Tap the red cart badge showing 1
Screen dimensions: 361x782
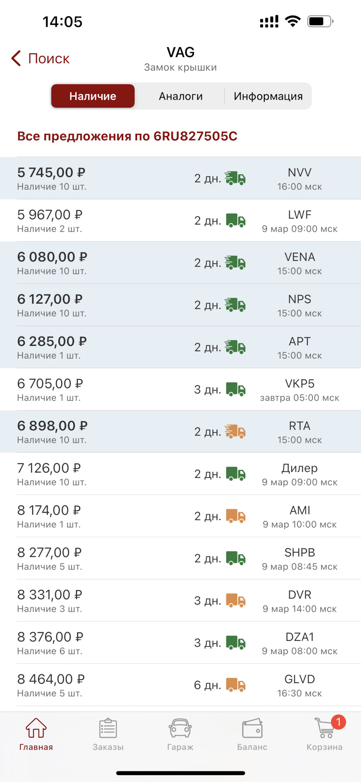click(x=338, y=722)
